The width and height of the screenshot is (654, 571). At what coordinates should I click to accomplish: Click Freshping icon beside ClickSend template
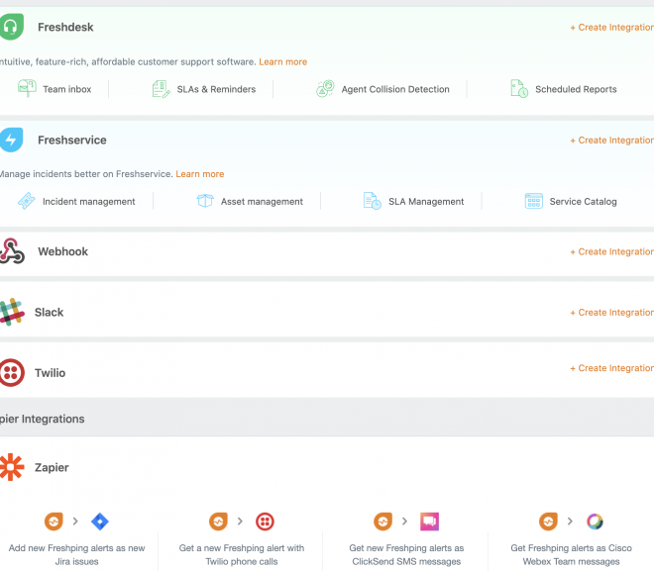click(382, 521)
